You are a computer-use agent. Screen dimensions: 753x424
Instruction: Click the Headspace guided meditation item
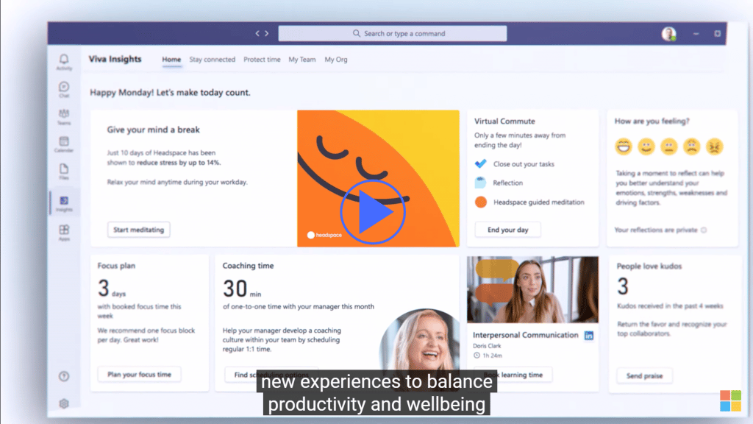(x=539, y=202)
